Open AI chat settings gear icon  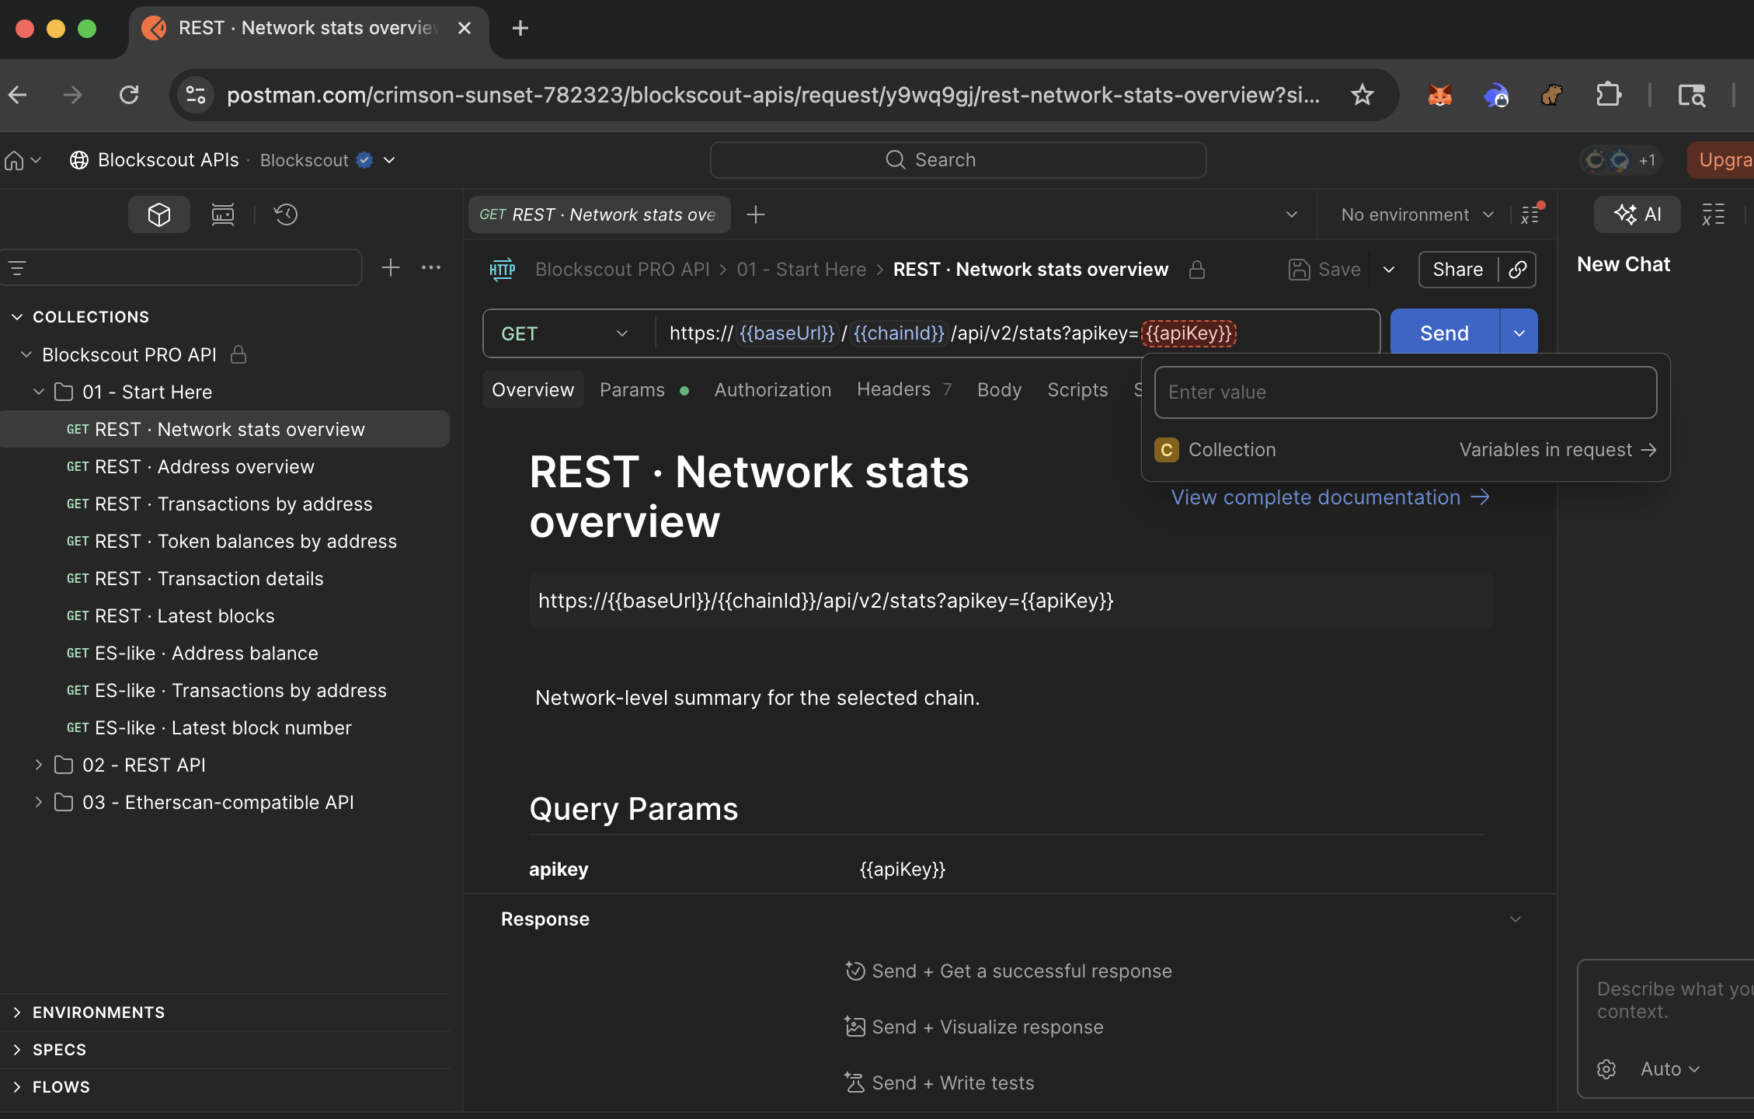(x=1606, y=1069)
